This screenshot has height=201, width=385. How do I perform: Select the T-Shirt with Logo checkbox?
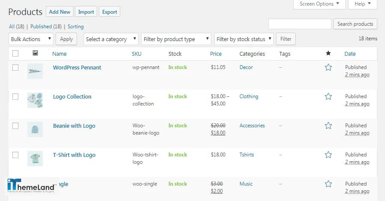click(x=15, y=155)
